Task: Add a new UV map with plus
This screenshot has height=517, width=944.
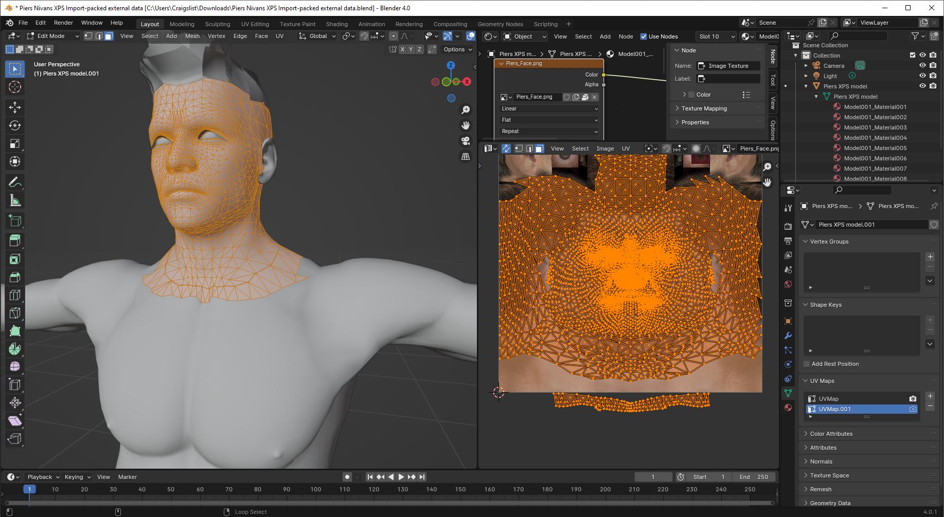Action: pyautogui.click(x=930, y=396)
